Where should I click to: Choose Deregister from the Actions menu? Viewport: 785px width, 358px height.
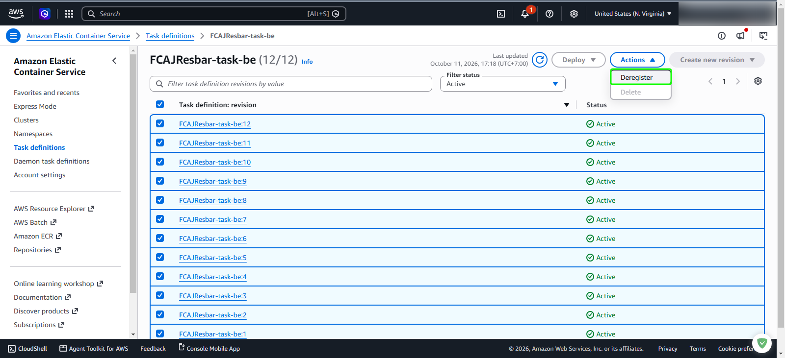pos(641,77)
